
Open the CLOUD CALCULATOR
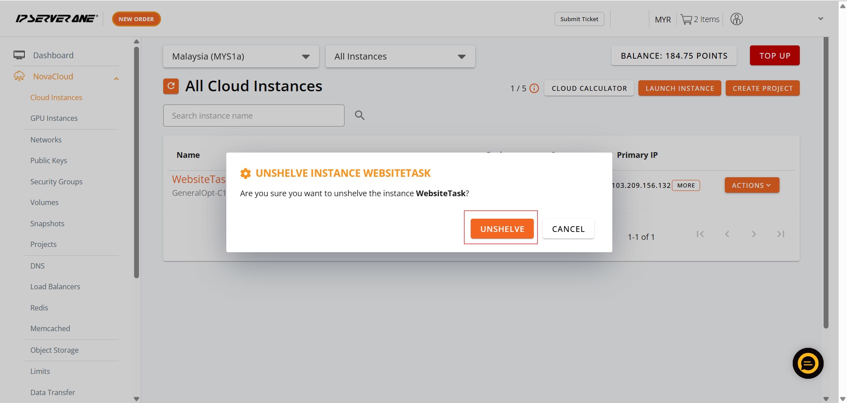coord(589,88)
